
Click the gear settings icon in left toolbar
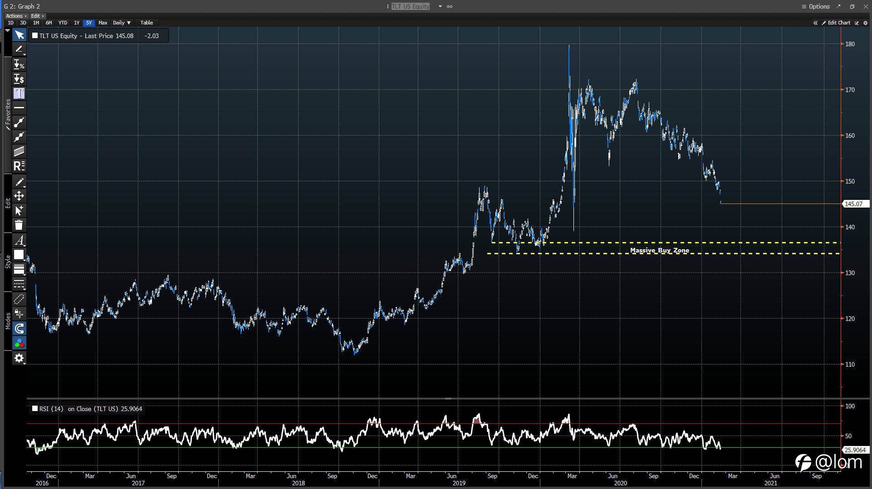(x=19, y=358)
